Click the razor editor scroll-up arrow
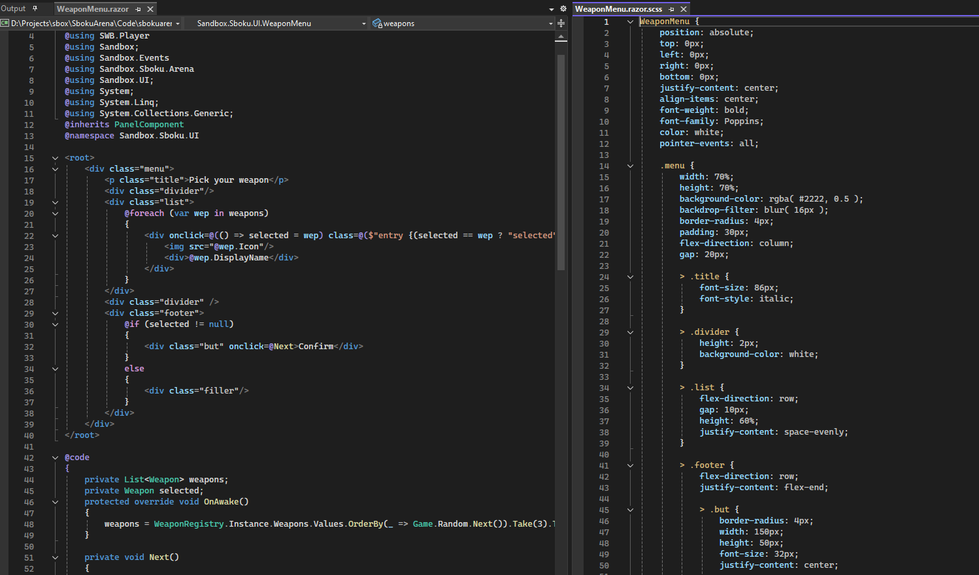979x575 pixels. [x=561, y=38]
